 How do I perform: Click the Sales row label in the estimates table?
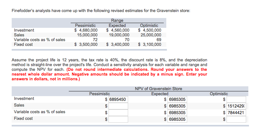[x=19, y=35]
